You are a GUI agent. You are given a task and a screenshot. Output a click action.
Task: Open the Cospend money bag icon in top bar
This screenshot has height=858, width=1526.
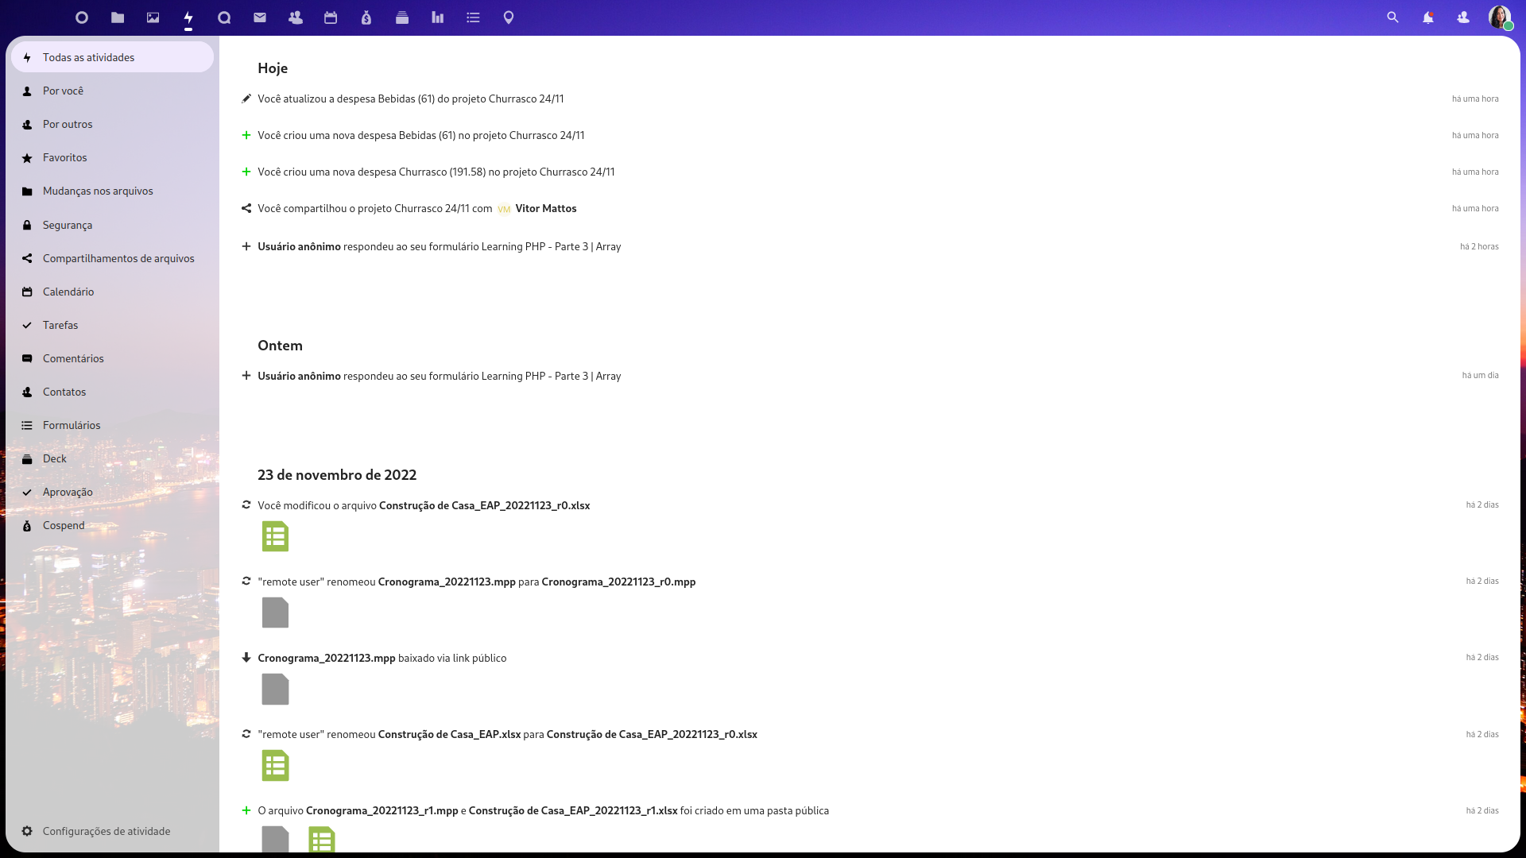tap(366, 17)
